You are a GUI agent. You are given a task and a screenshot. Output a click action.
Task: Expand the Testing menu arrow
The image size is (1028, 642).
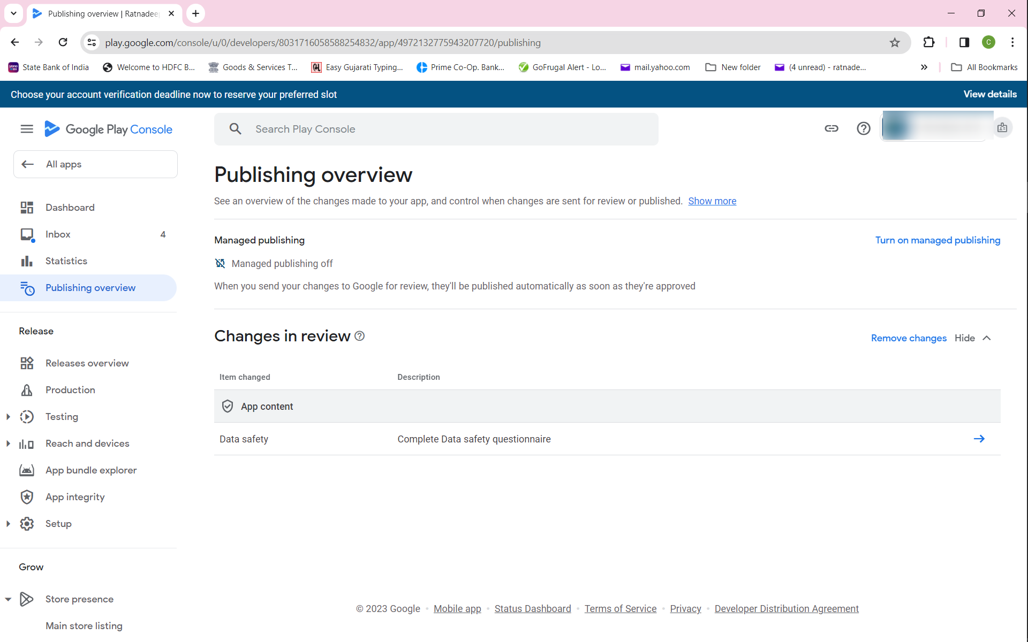(x=8, y=417)
